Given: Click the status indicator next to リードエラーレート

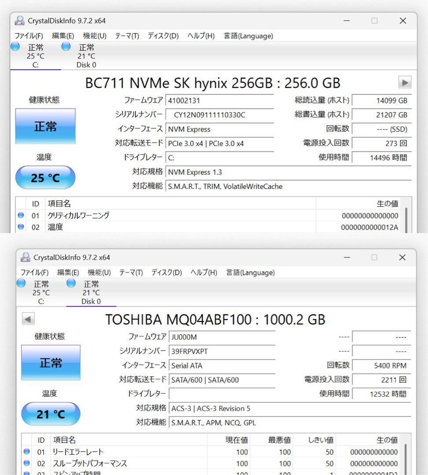Looking at the screenshot, I should pos(26,452).
